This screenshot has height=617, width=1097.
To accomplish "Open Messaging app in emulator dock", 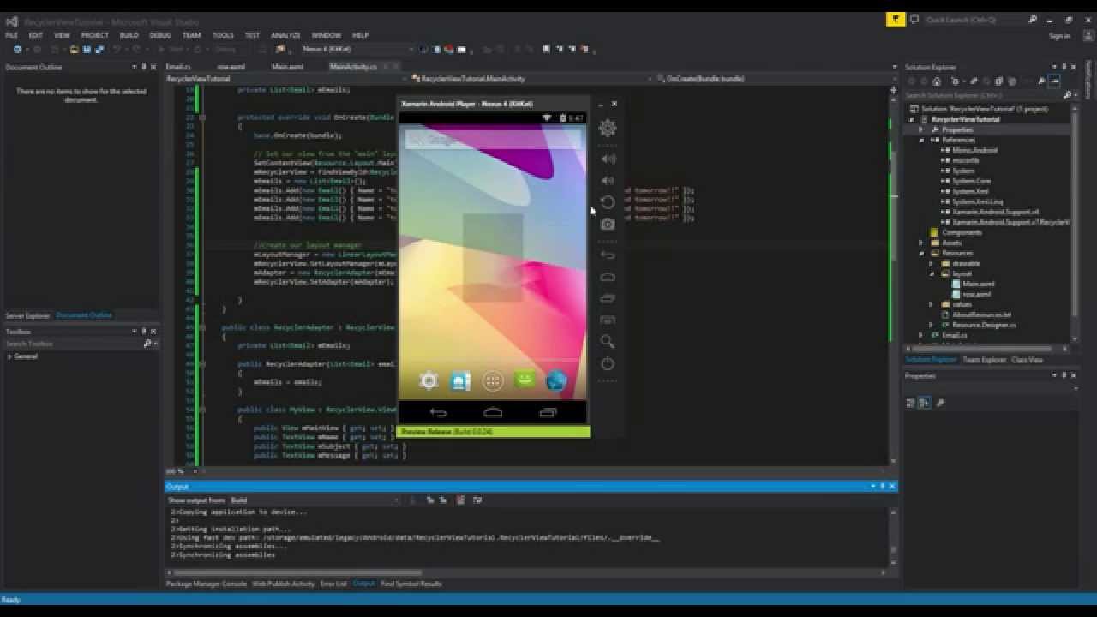I will pyautogui.click(x=525, y=380).
